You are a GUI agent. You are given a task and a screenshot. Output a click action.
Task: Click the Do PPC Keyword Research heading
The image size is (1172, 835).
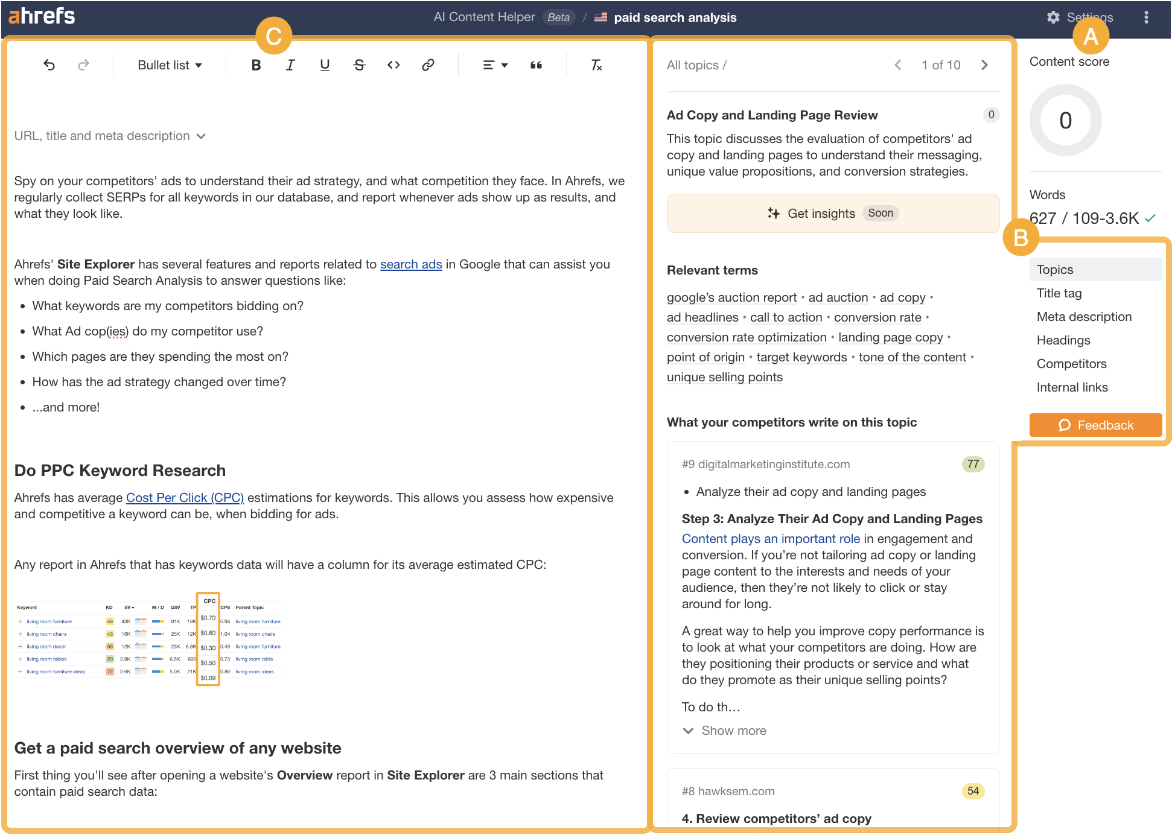coord(120,471)
